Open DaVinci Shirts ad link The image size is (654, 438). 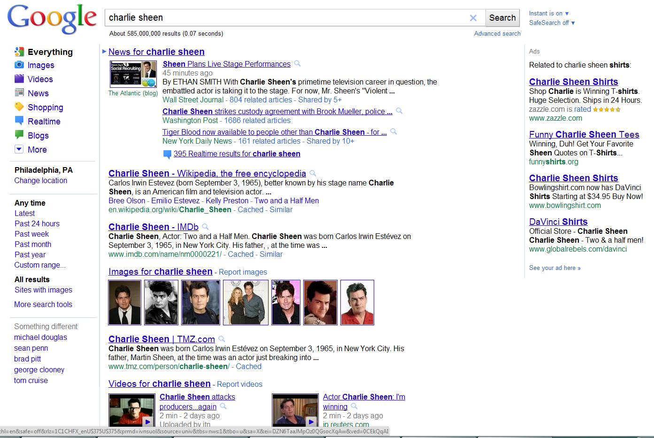tap(558, 222)
